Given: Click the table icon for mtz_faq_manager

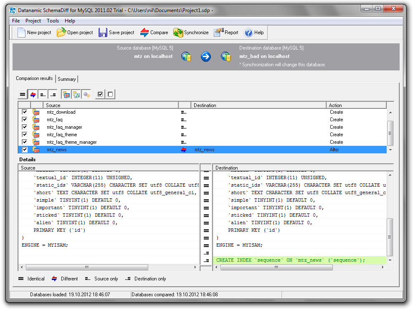Looking at the screenshot, I should [36, 127].
